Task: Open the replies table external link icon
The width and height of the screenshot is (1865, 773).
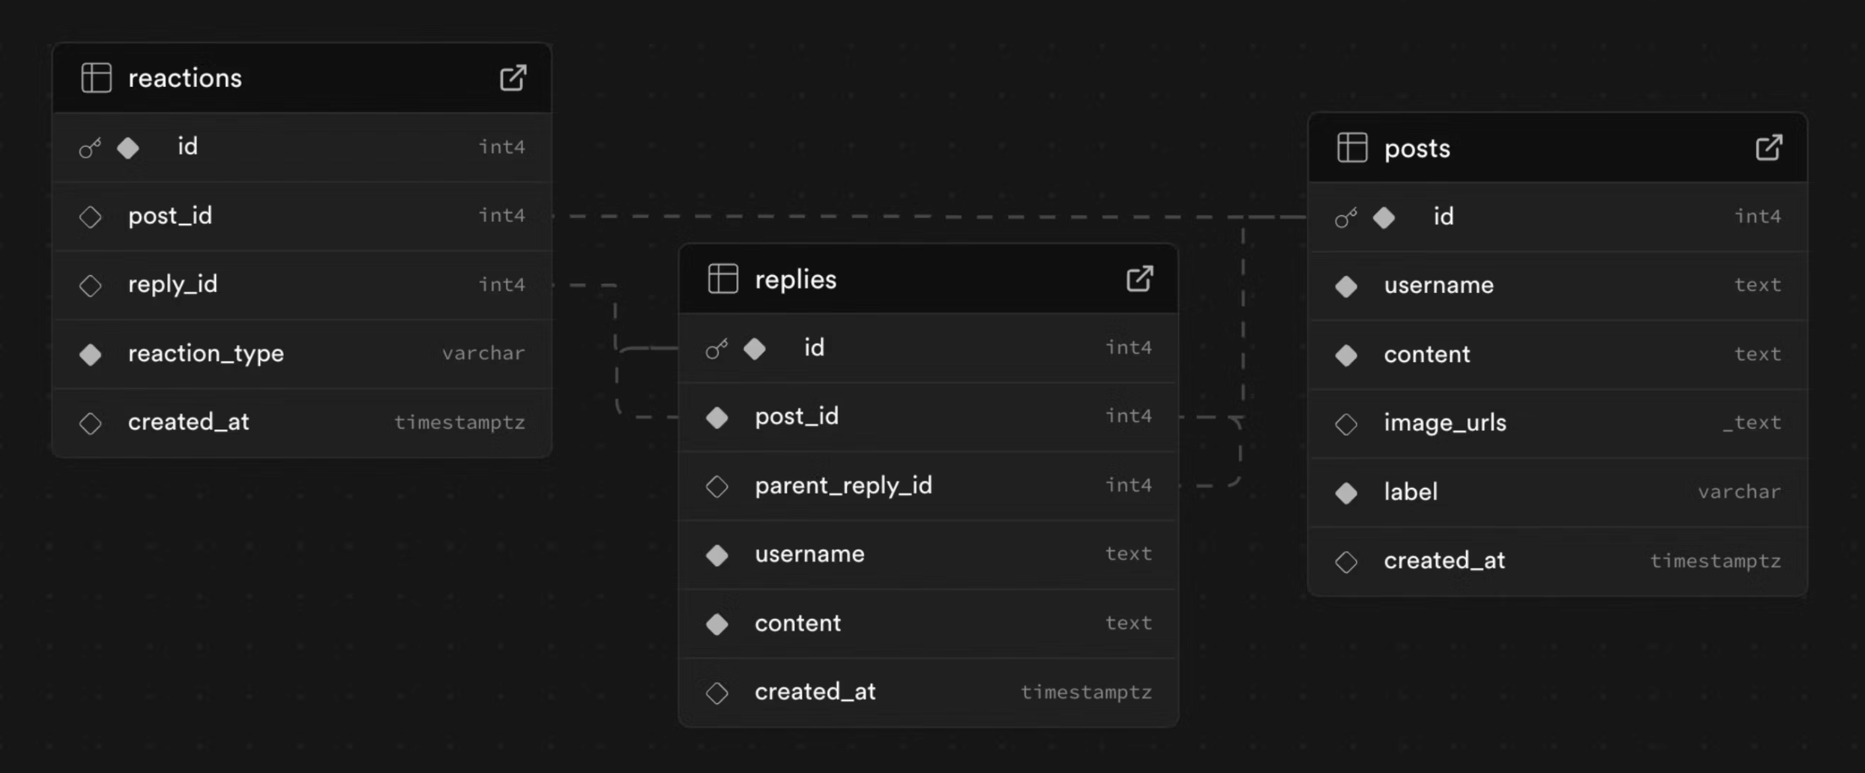Action: click(x=1139, y=279)
